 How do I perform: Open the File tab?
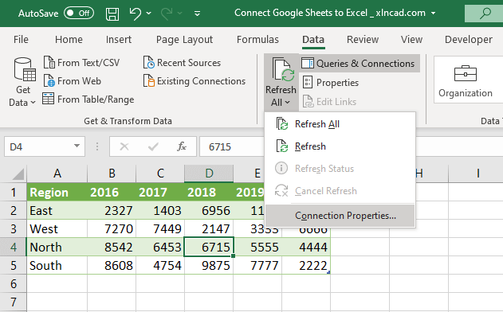(21, 40)
